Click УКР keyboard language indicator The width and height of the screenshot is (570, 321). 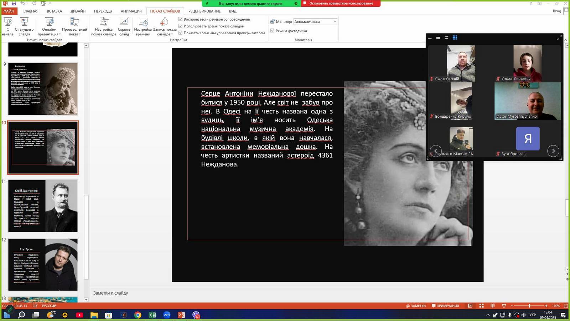(x=533, y=315)
